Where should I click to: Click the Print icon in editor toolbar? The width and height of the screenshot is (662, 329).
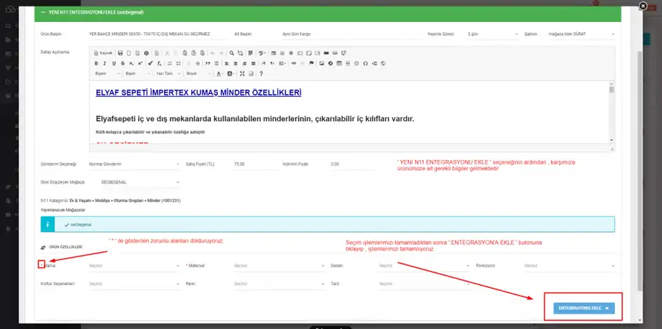coord(146,53)
